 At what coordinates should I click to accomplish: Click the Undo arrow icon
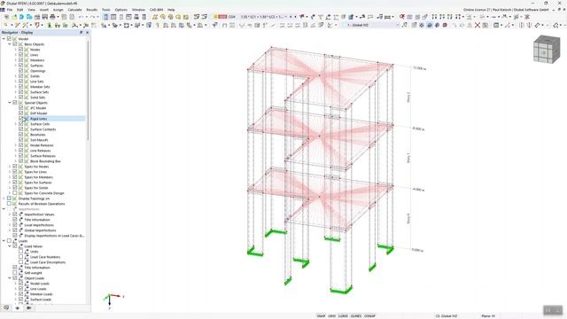coord(81,17)
